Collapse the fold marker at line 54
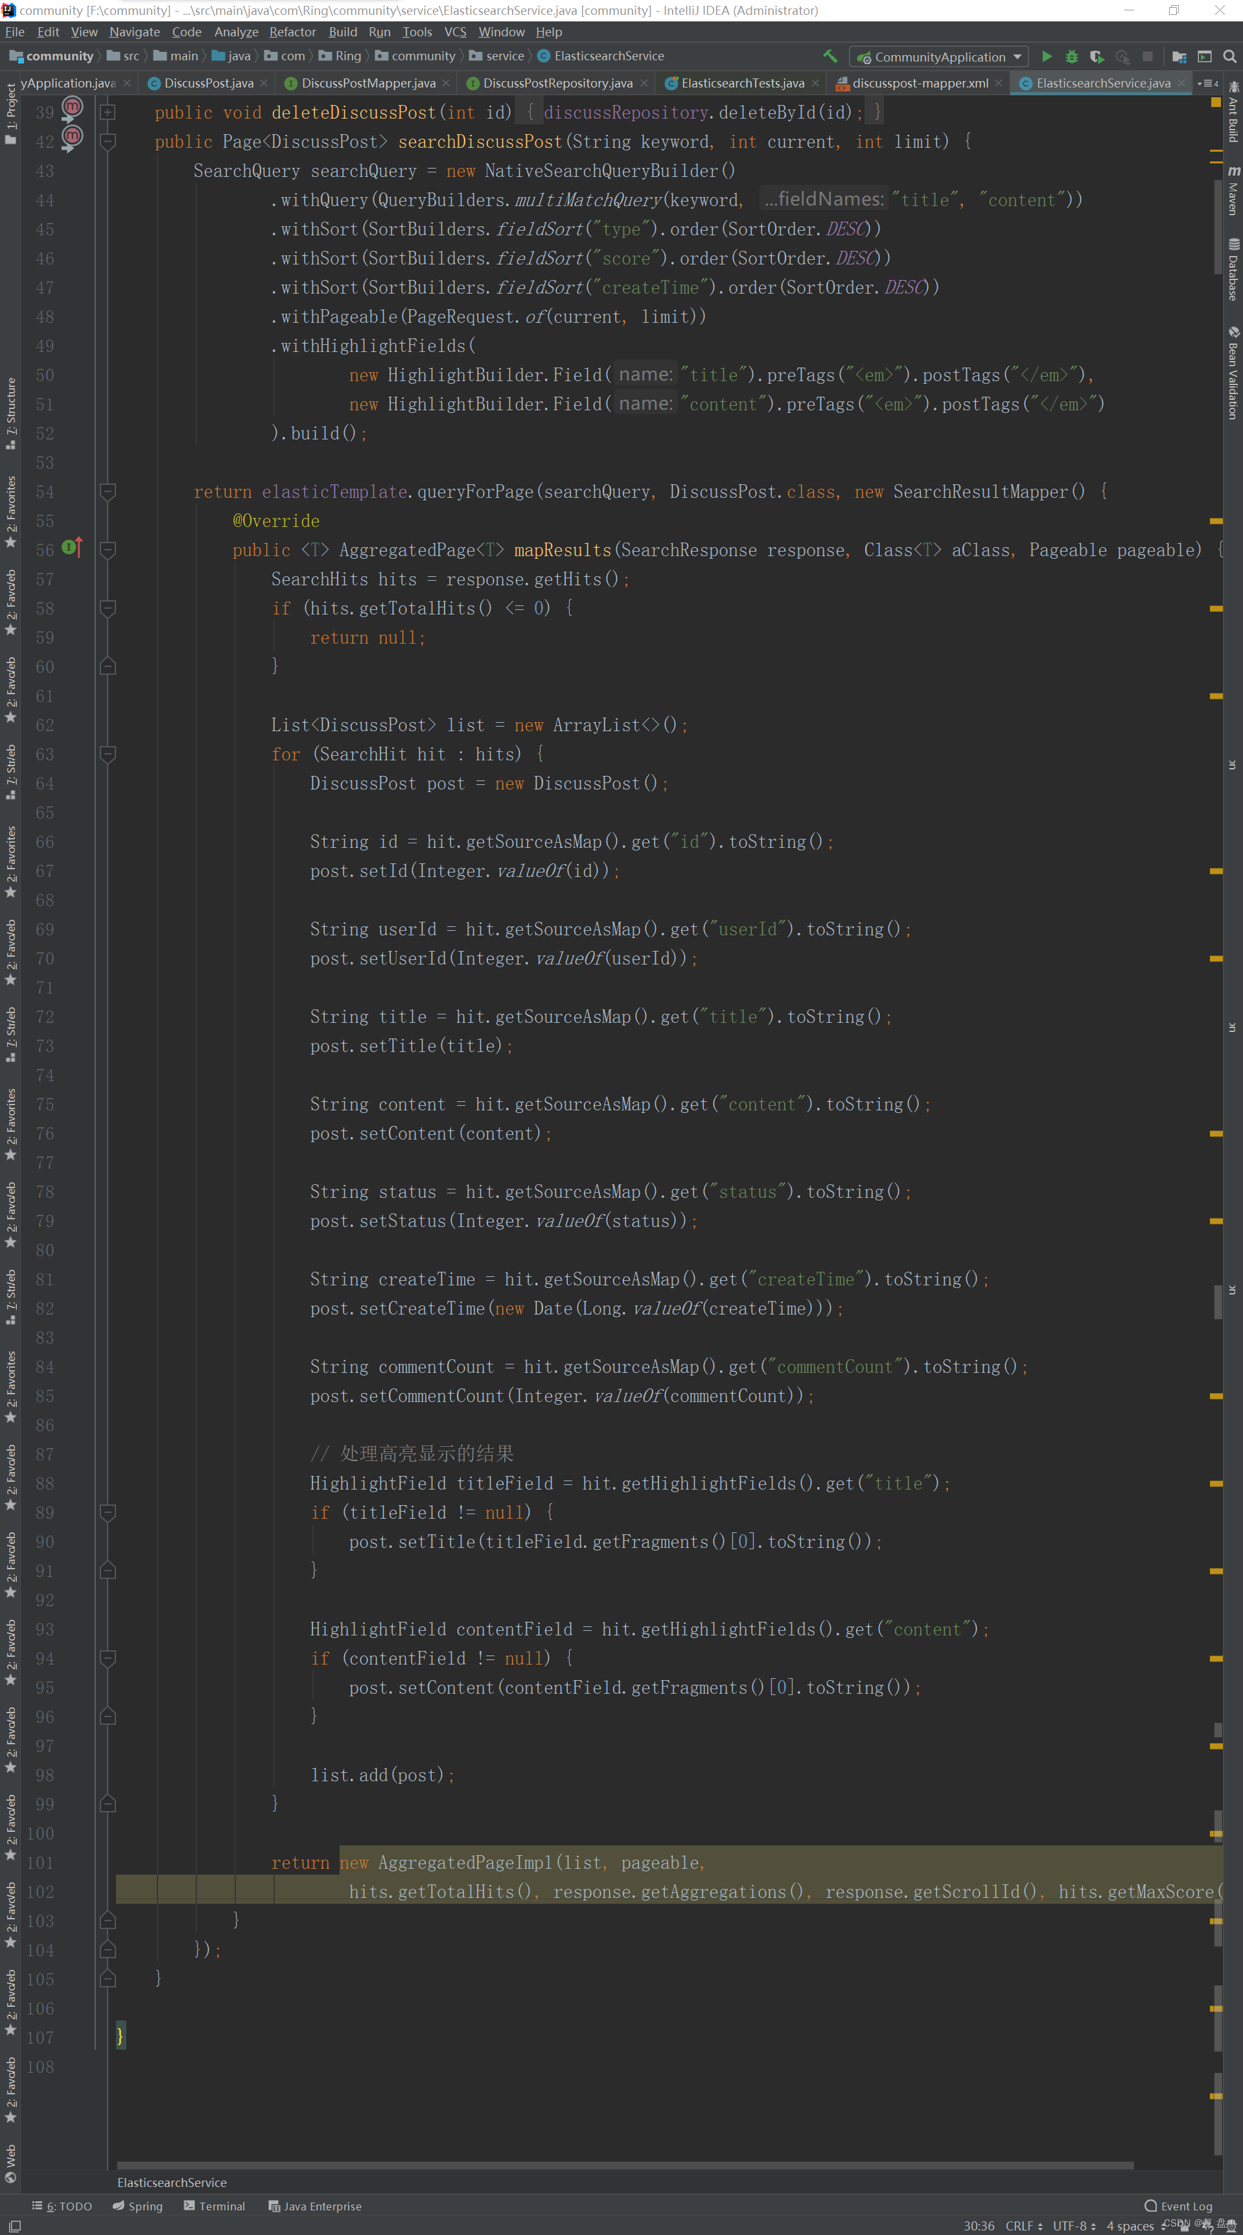Viewport: 1243px width, 2235px height. 108,491
